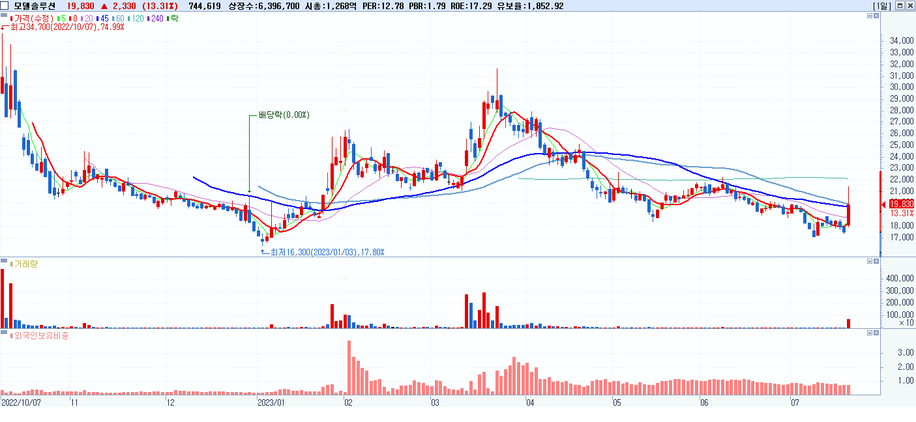Select the 8-day moving average legend

point(74,18)
